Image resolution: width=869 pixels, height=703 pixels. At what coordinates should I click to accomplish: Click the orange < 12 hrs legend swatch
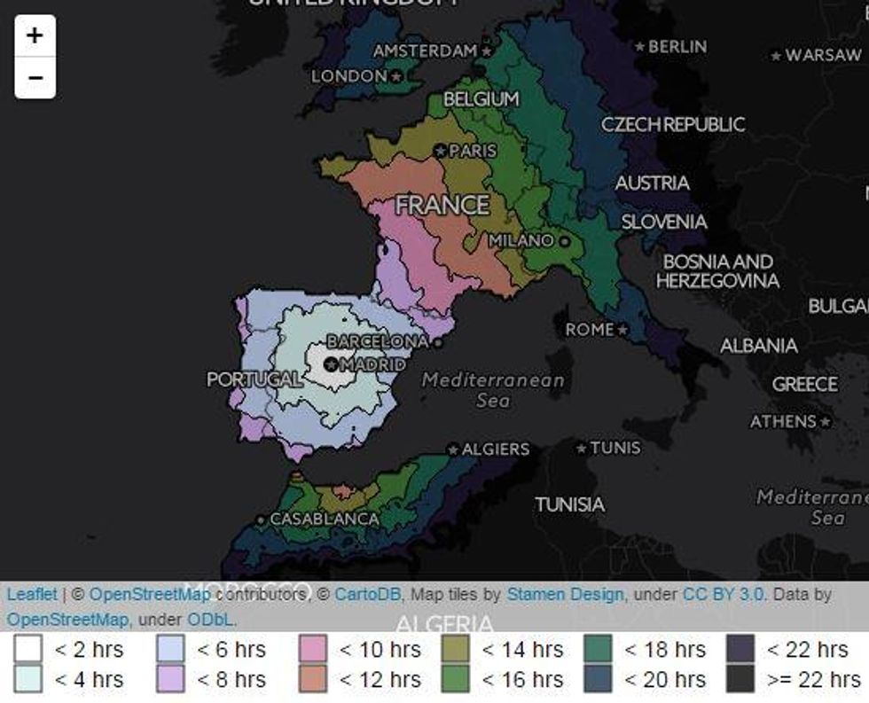[x=313, y=679]
